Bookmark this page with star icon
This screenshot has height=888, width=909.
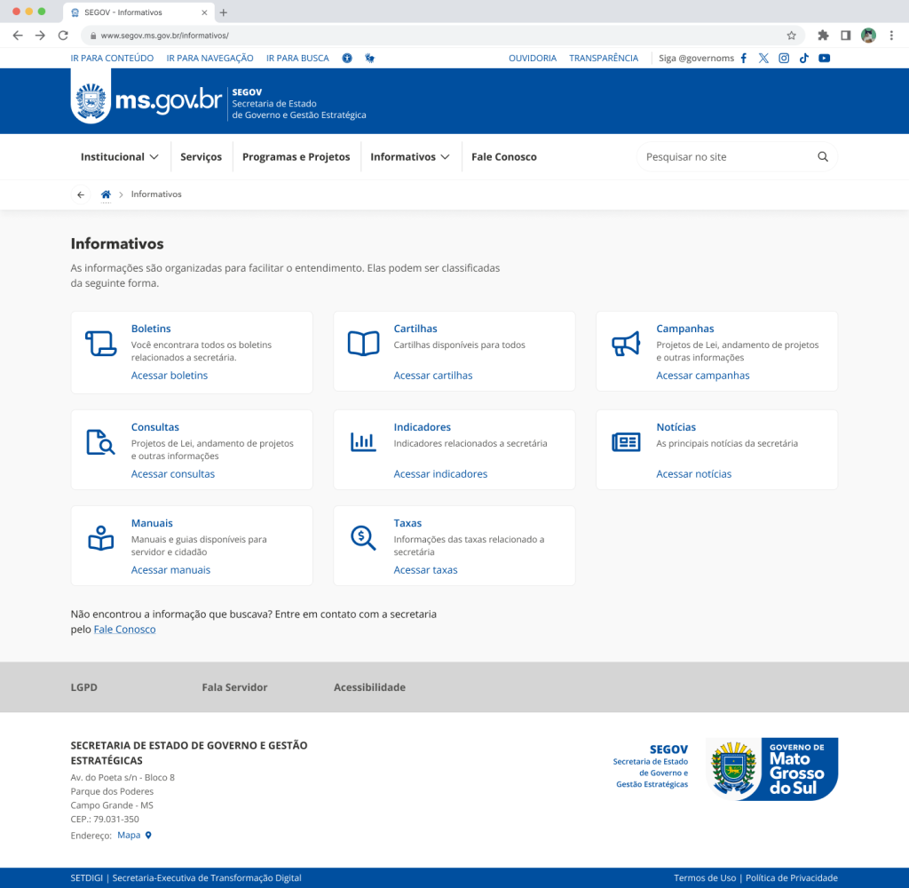point(791,36)
